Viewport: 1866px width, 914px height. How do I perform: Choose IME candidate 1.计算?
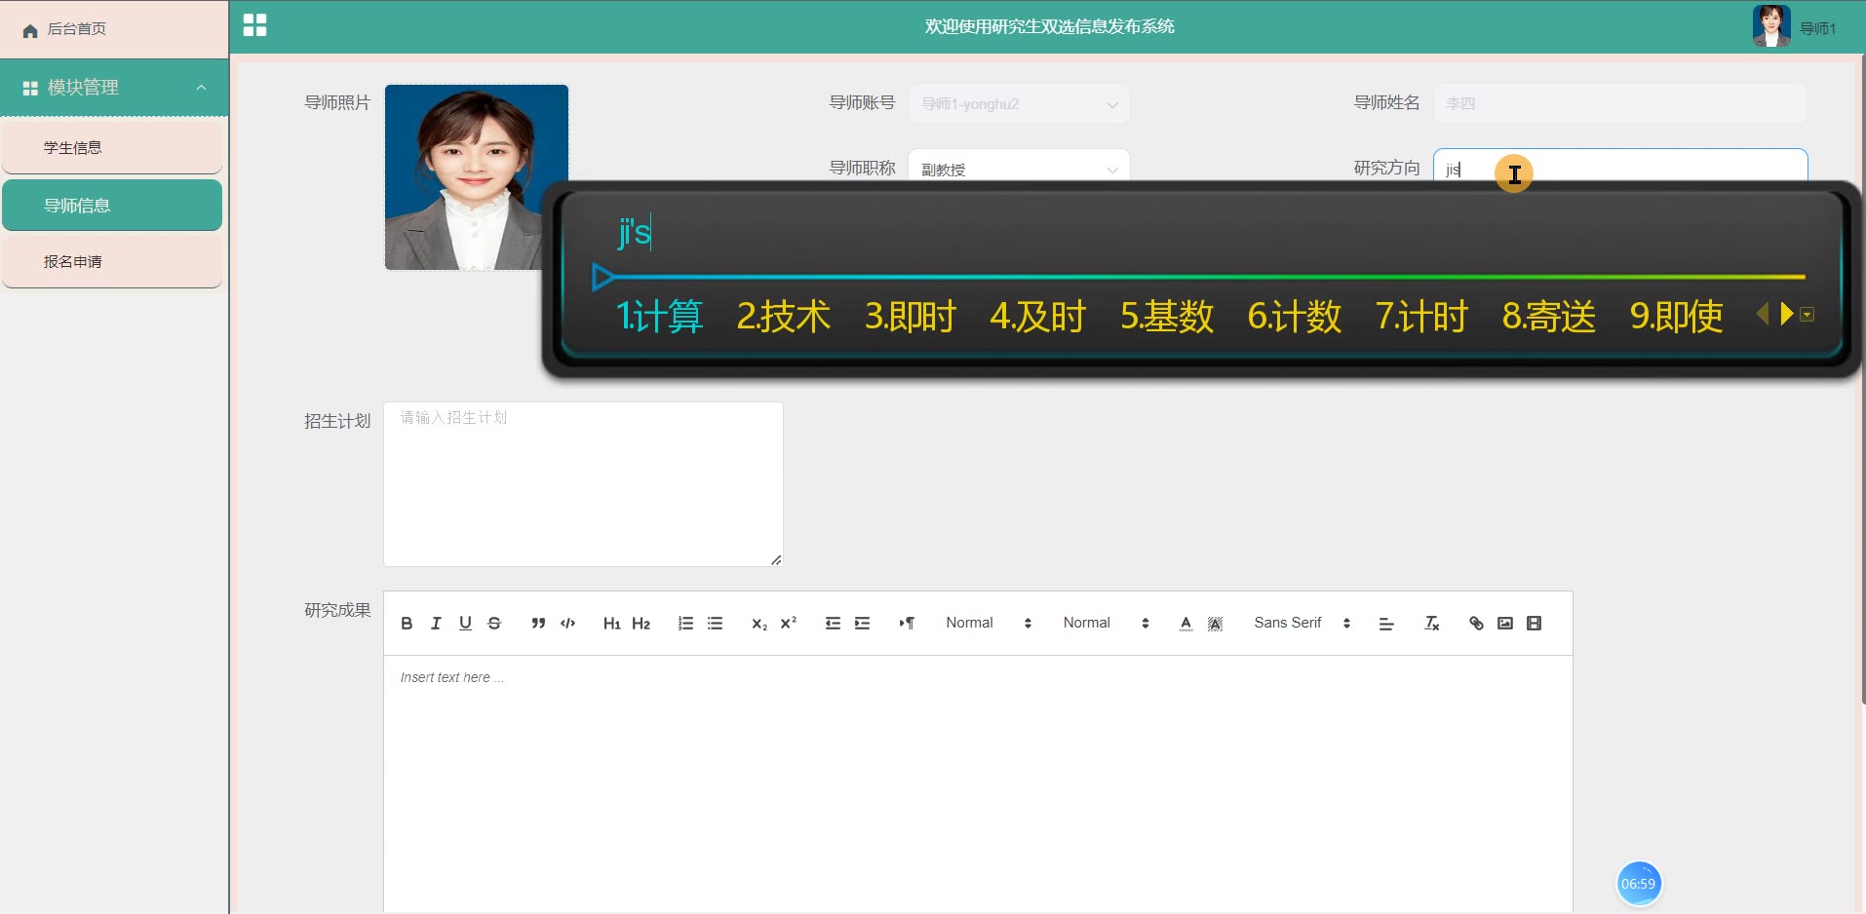[659, 316]
